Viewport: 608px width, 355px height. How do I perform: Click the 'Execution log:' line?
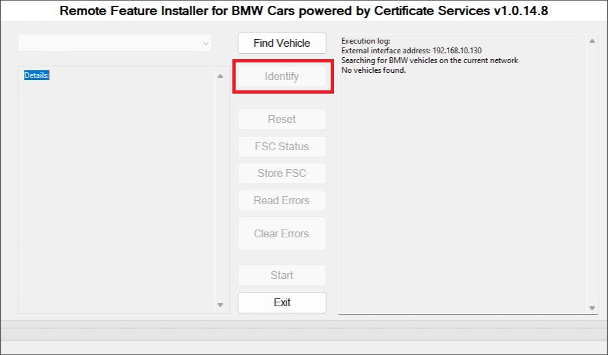click(366, 41)
